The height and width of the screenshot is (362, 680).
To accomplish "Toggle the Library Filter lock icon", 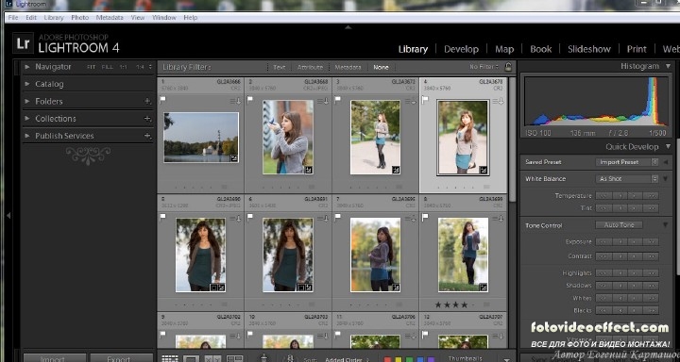I will tap(508, 67).
